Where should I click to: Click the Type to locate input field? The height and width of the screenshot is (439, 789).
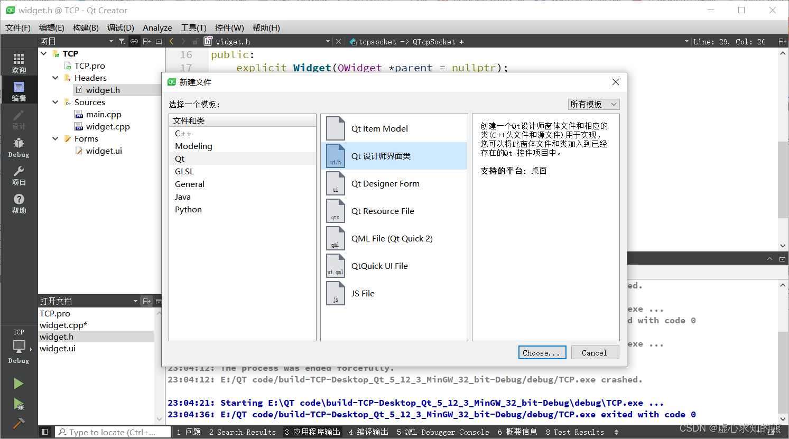(x=113, y=432)
